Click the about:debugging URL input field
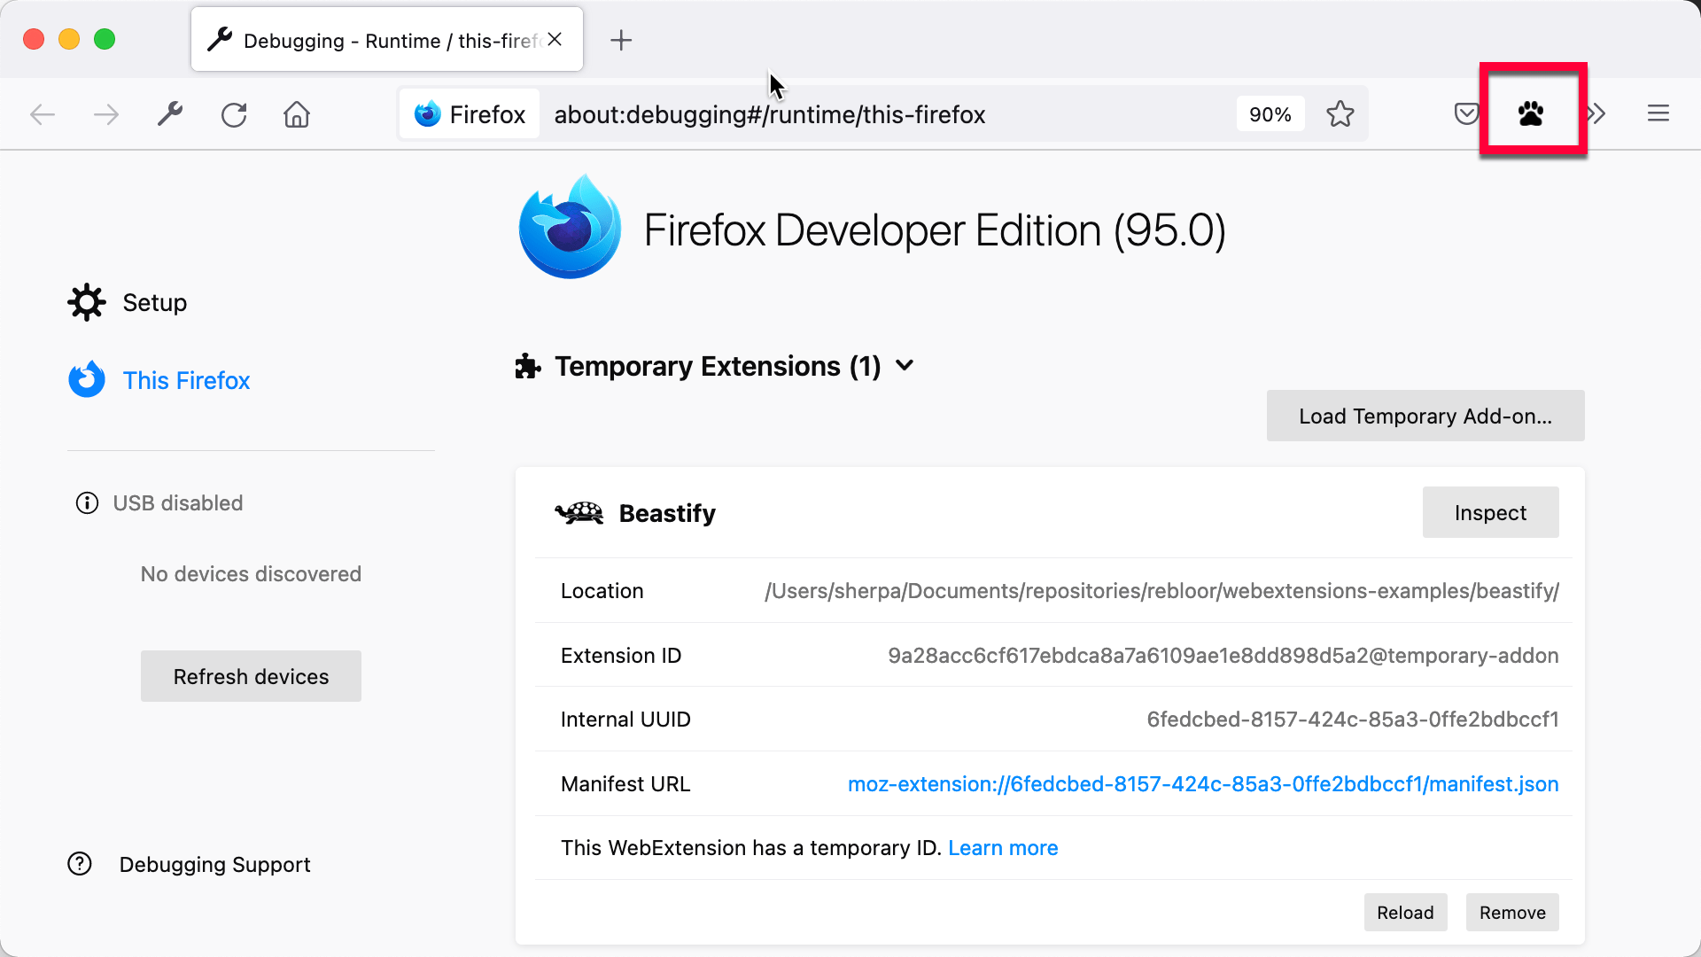This screenshot has width=1701, height=957. click(769, 113)
